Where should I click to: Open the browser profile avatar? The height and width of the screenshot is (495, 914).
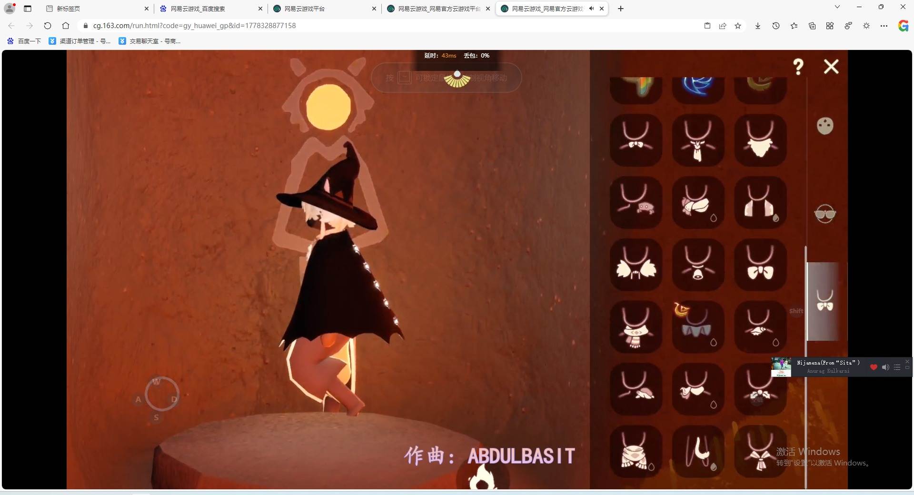[10, 8]
